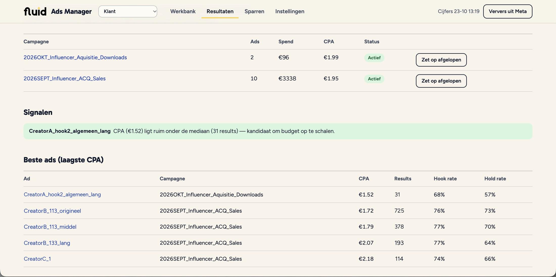Click the Spend column header
The image size is (556, 277).
coord(286,42)
